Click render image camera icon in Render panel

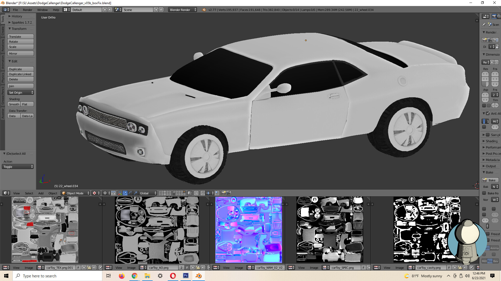[x=484, y=40]
